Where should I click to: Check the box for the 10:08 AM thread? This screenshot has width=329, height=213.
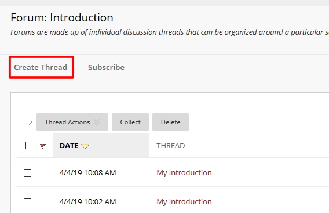pos(27,172)
